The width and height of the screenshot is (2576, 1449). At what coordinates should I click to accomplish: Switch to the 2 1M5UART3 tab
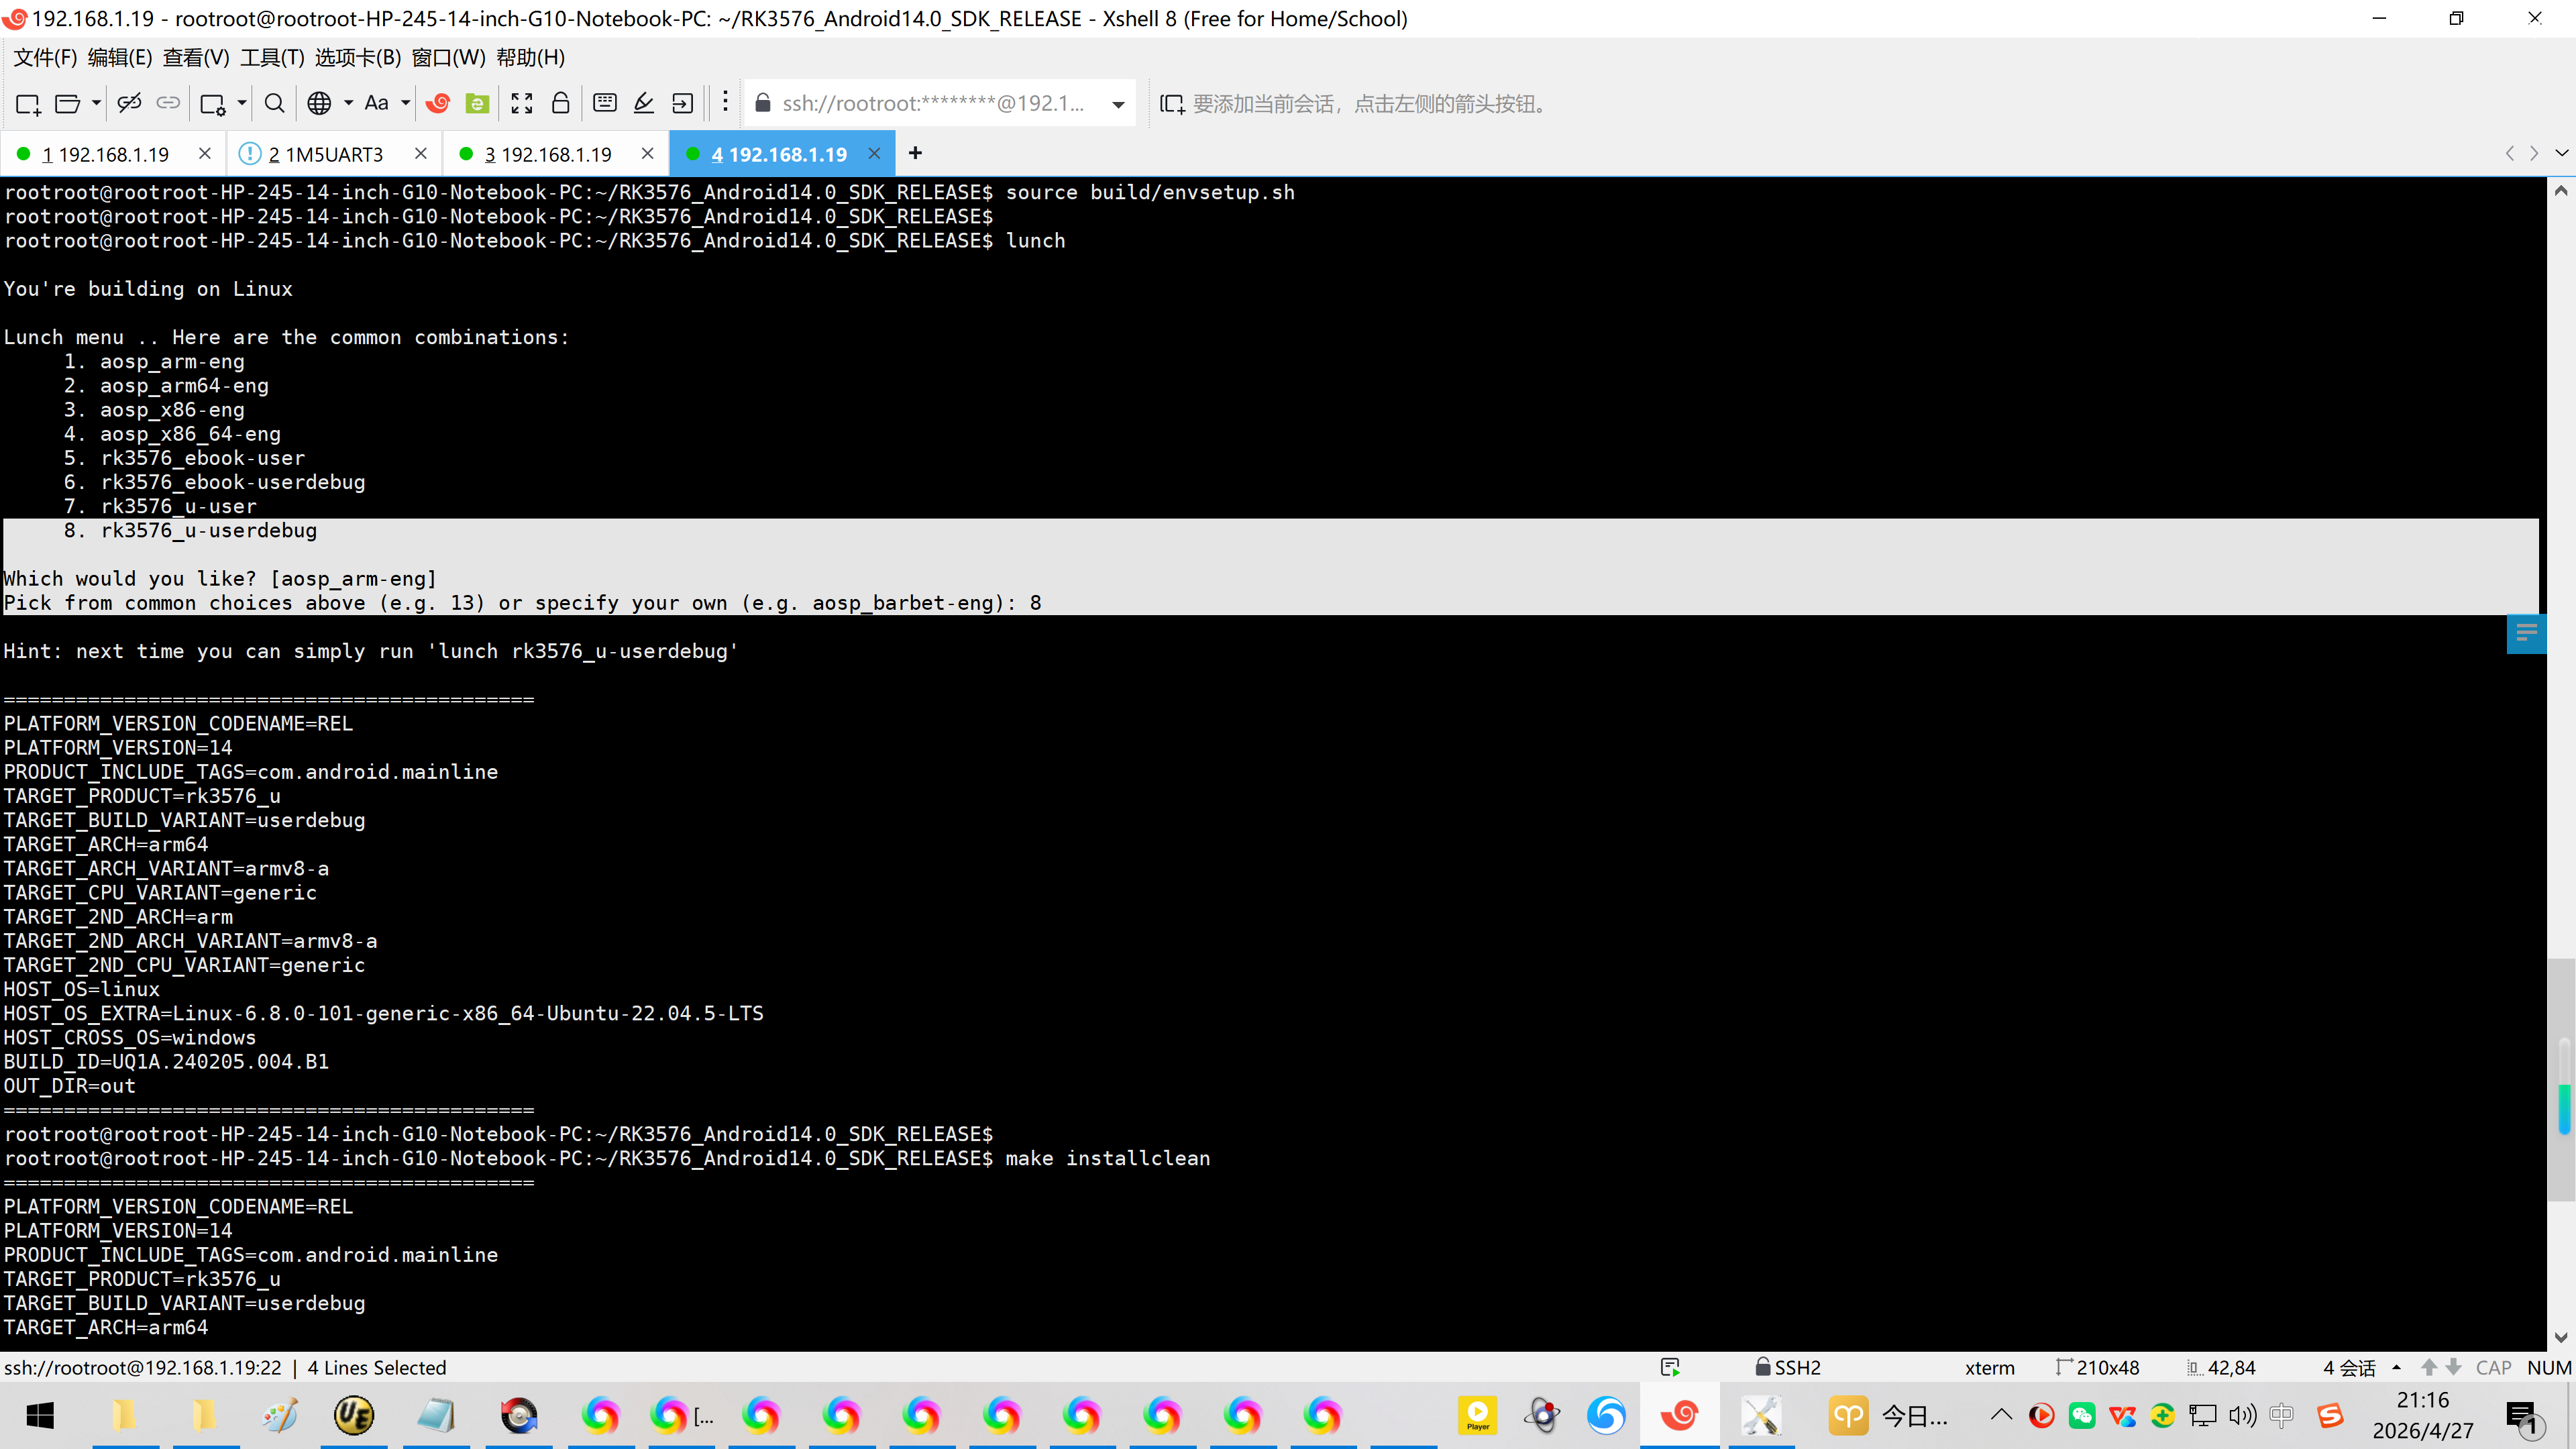(x=325, y=154)
